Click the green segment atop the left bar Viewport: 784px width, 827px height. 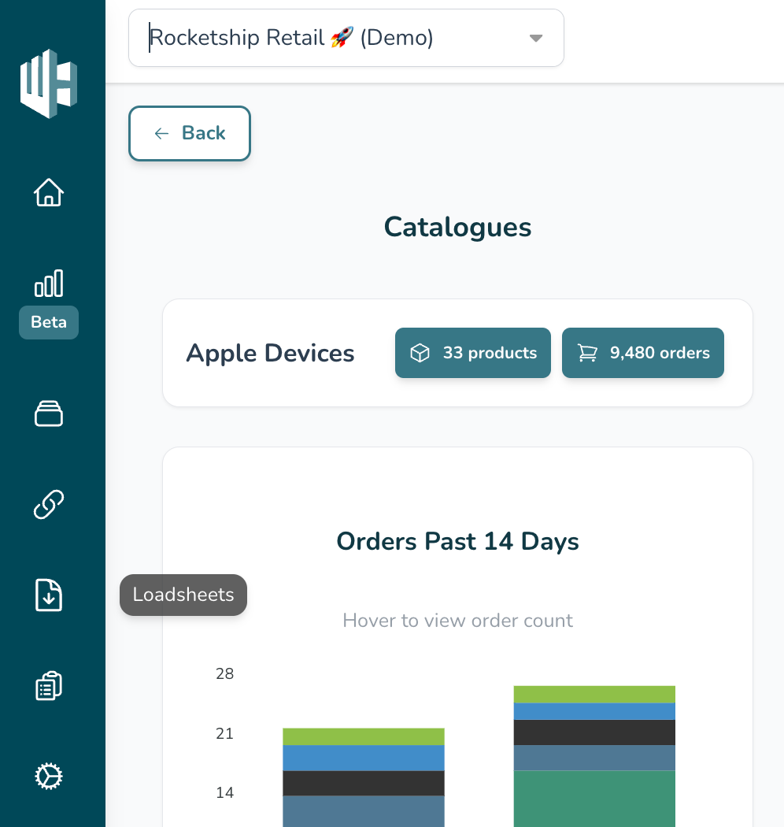coord(363,736)
